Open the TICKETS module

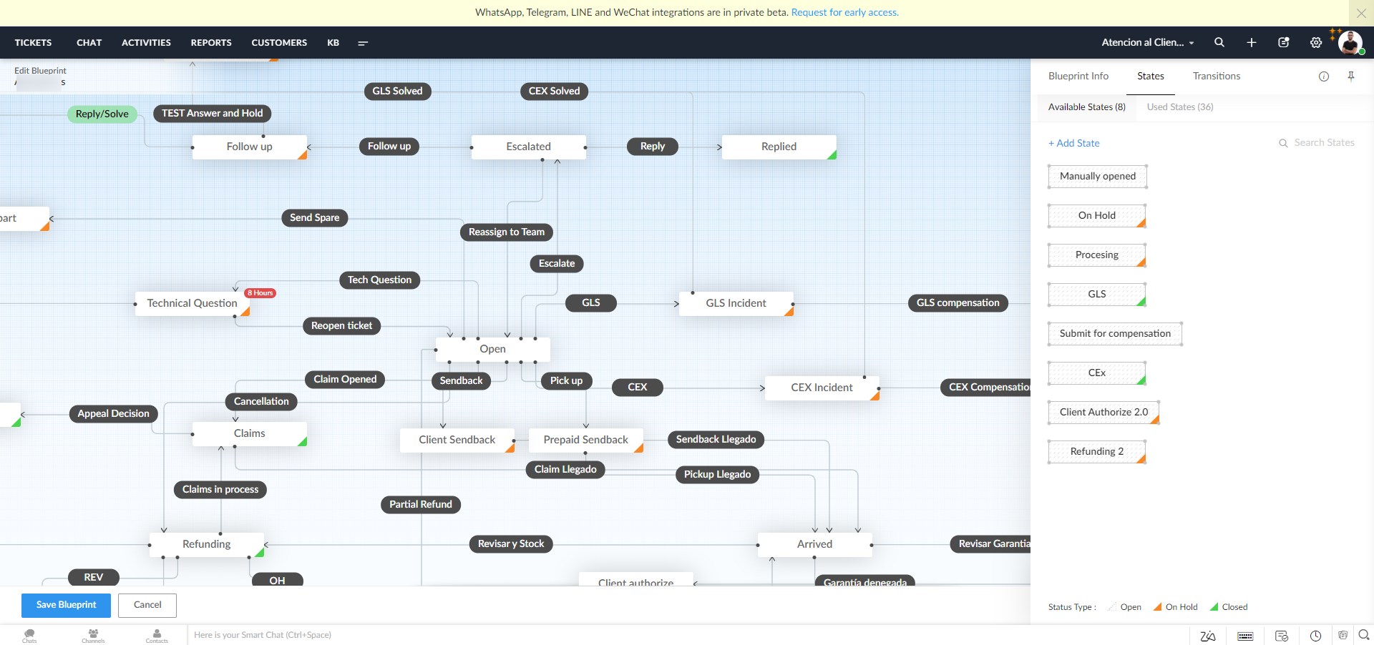tap(33, 42)
